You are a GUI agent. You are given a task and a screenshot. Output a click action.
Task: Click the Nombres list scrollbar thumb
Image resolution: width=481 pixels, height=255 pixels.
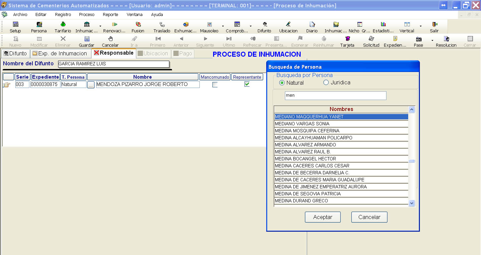412,161
